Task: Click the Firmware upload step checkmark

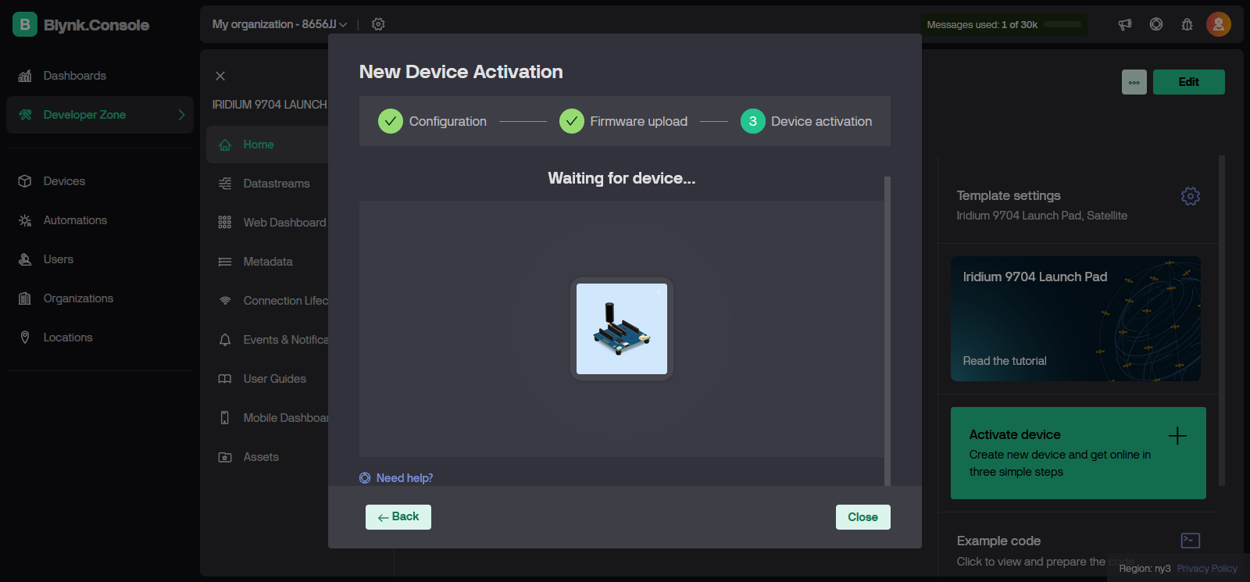Action: pos(572,121)
